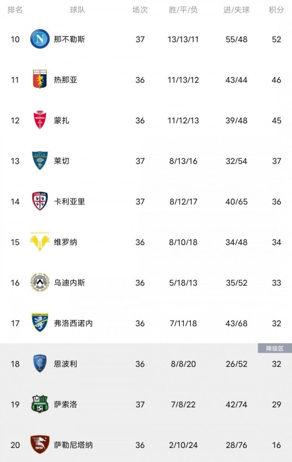Select 乌迪内斯 record 5/18/13

[x=183, y=283]
